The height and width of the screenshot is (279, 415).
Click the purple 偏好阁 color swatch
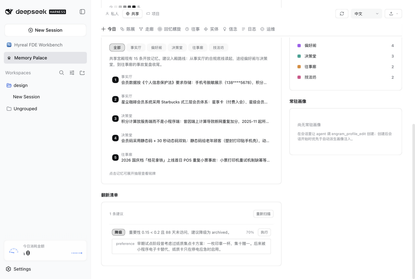(299, 46)
